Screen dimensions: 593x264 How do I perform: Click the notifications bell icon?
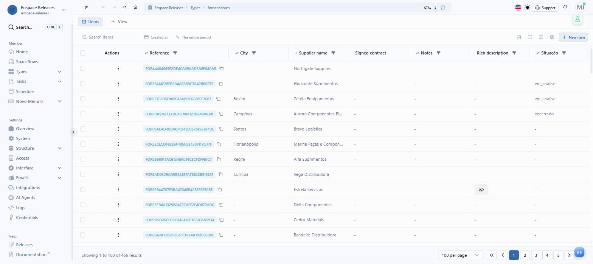coord(565,7)
